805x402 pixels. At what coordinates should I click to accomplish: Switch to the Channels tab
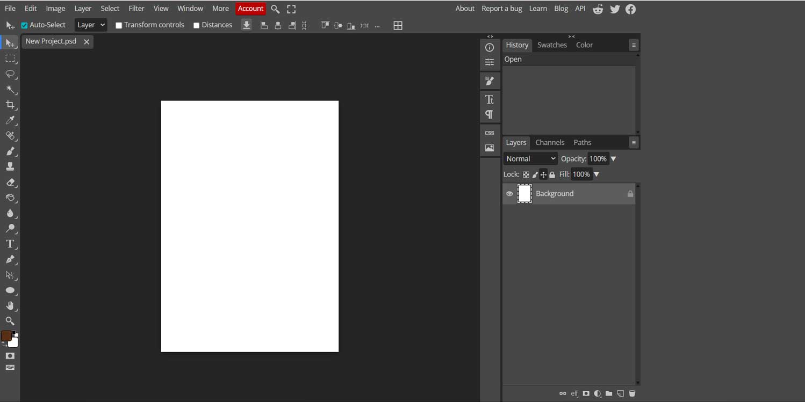(x=550, y=142)
